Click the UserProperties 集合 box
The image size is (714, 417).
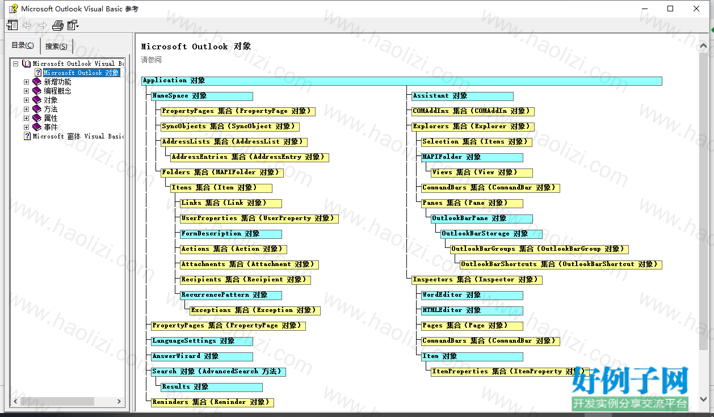point(259,218)
